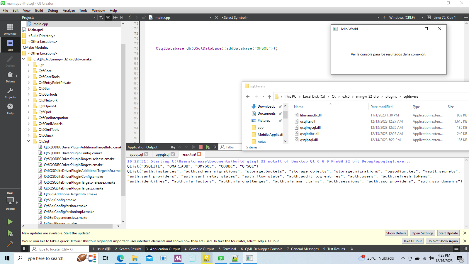
Task: Change the Windows (CRLF) line ending
Action: [x=406, y=17]
